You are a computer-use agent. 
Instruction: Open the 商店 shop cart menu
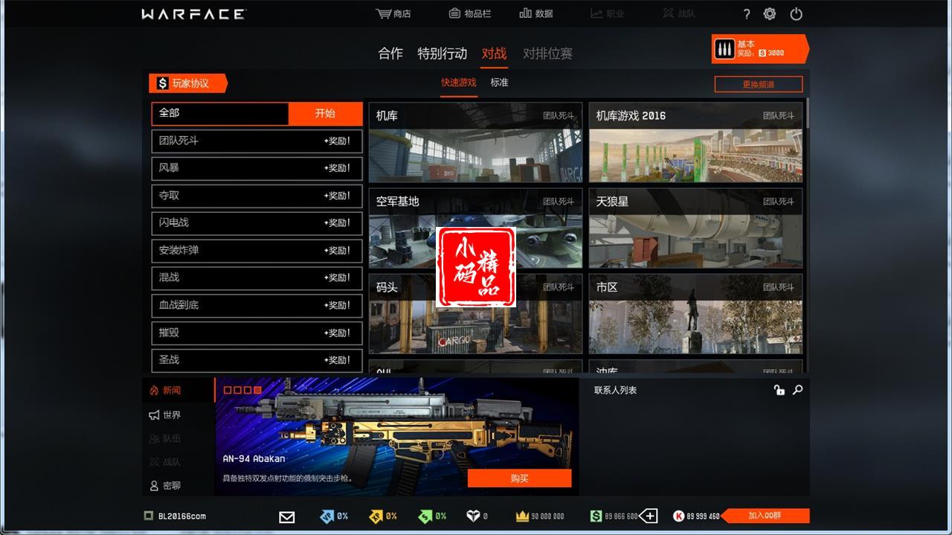[393, 13]
